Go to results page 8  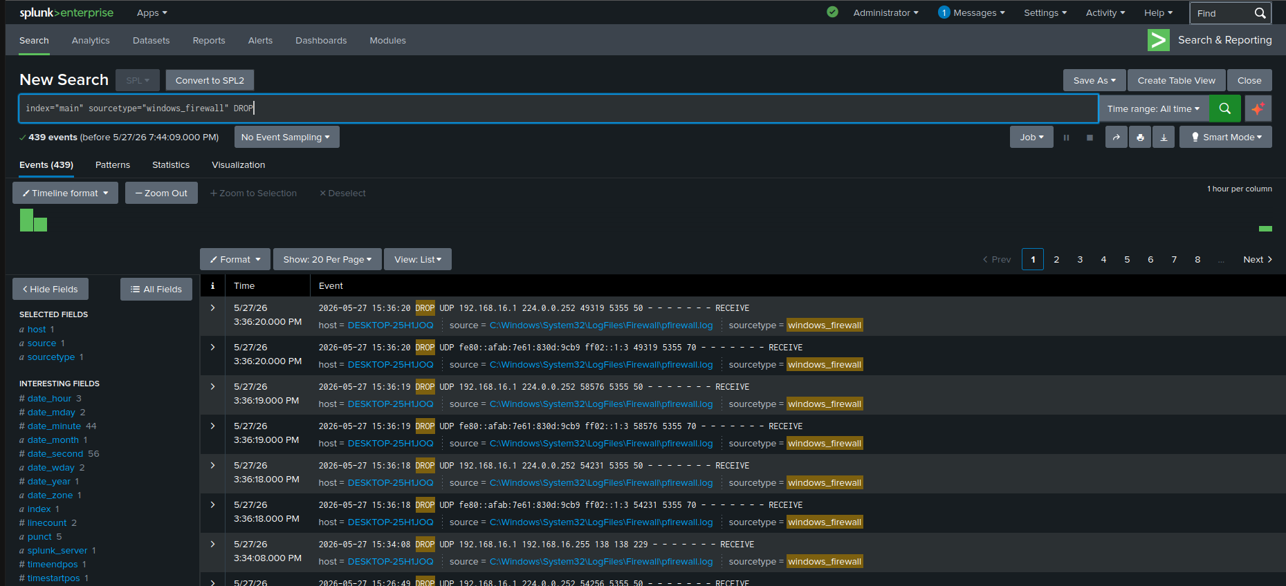(x=1197, y=259)
